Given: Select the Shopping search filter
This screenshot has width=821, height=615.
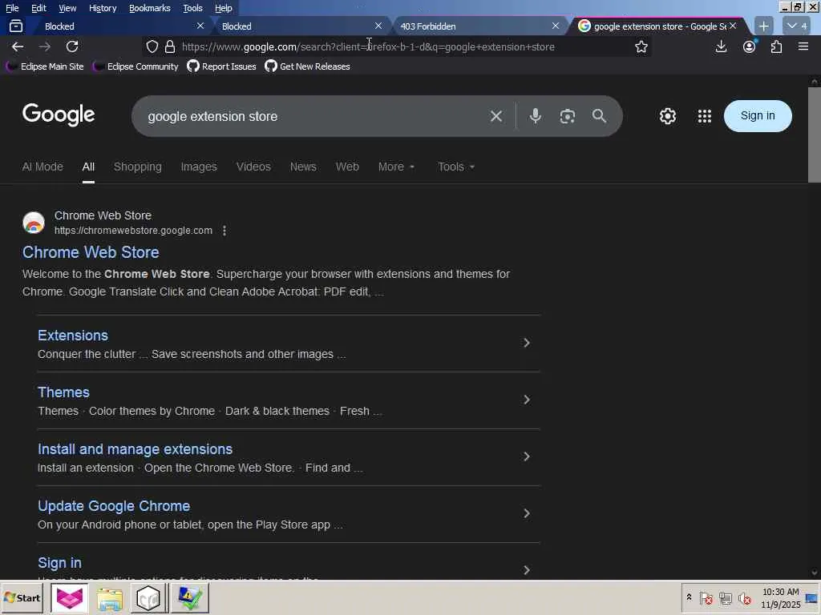Looking at the screenshot, I should pyautogui.click(x=138, y=167).
